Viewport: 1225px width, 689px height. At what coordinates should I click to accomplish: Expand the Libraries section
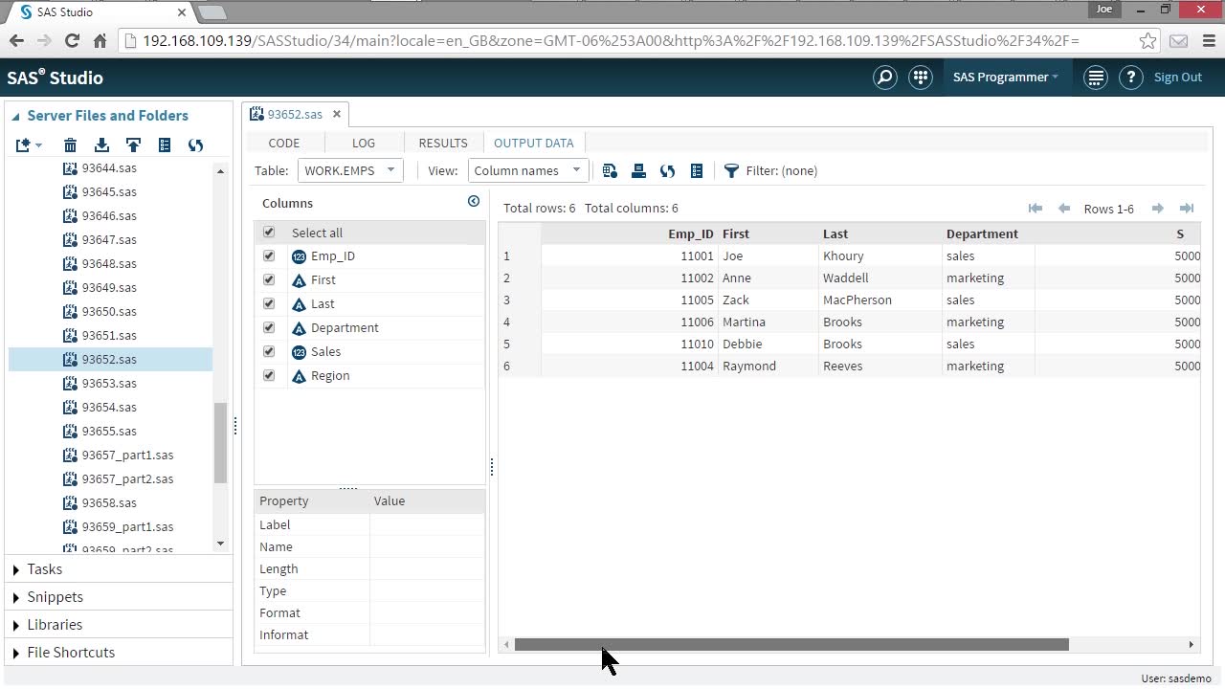55,625
